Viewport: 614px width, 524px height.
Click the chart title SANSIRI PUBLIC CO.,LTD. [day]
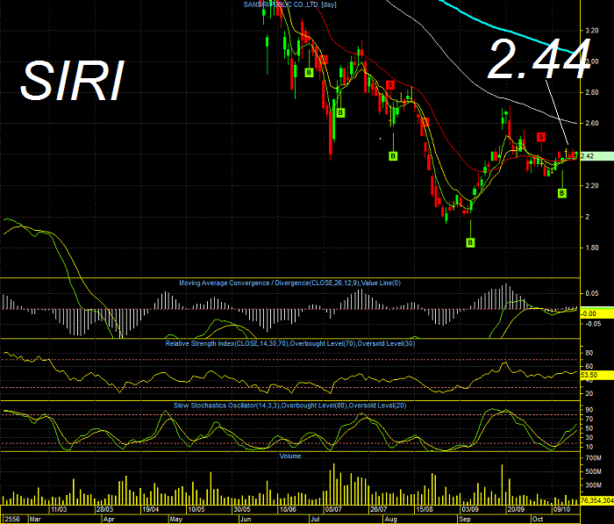(x=289, y=4)
